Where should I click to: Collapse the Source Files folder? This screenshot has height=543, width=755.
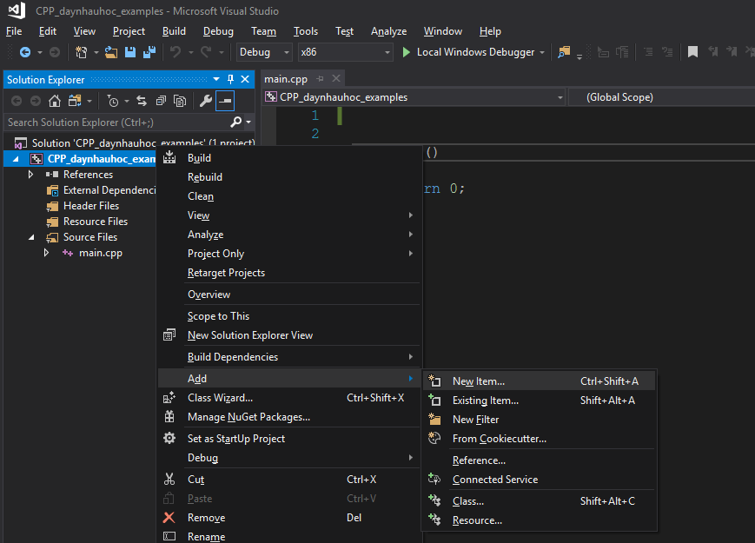point(31,237)
